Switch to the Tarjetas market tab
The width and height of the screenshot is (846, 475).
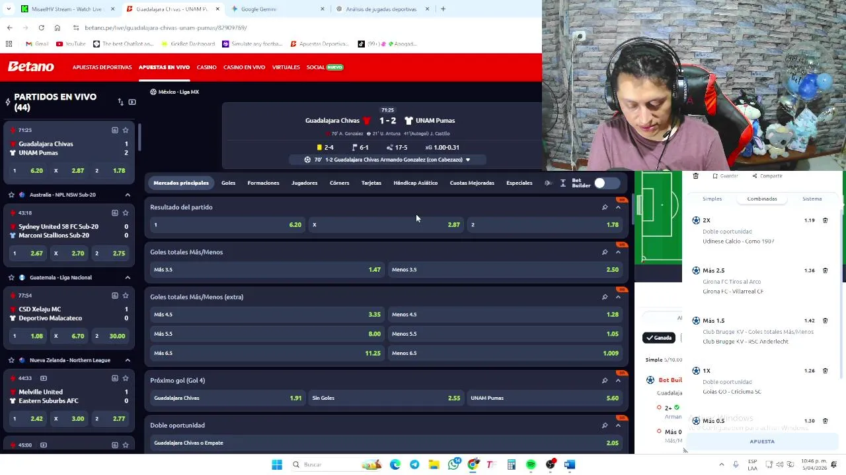click(x=371, y=183)
